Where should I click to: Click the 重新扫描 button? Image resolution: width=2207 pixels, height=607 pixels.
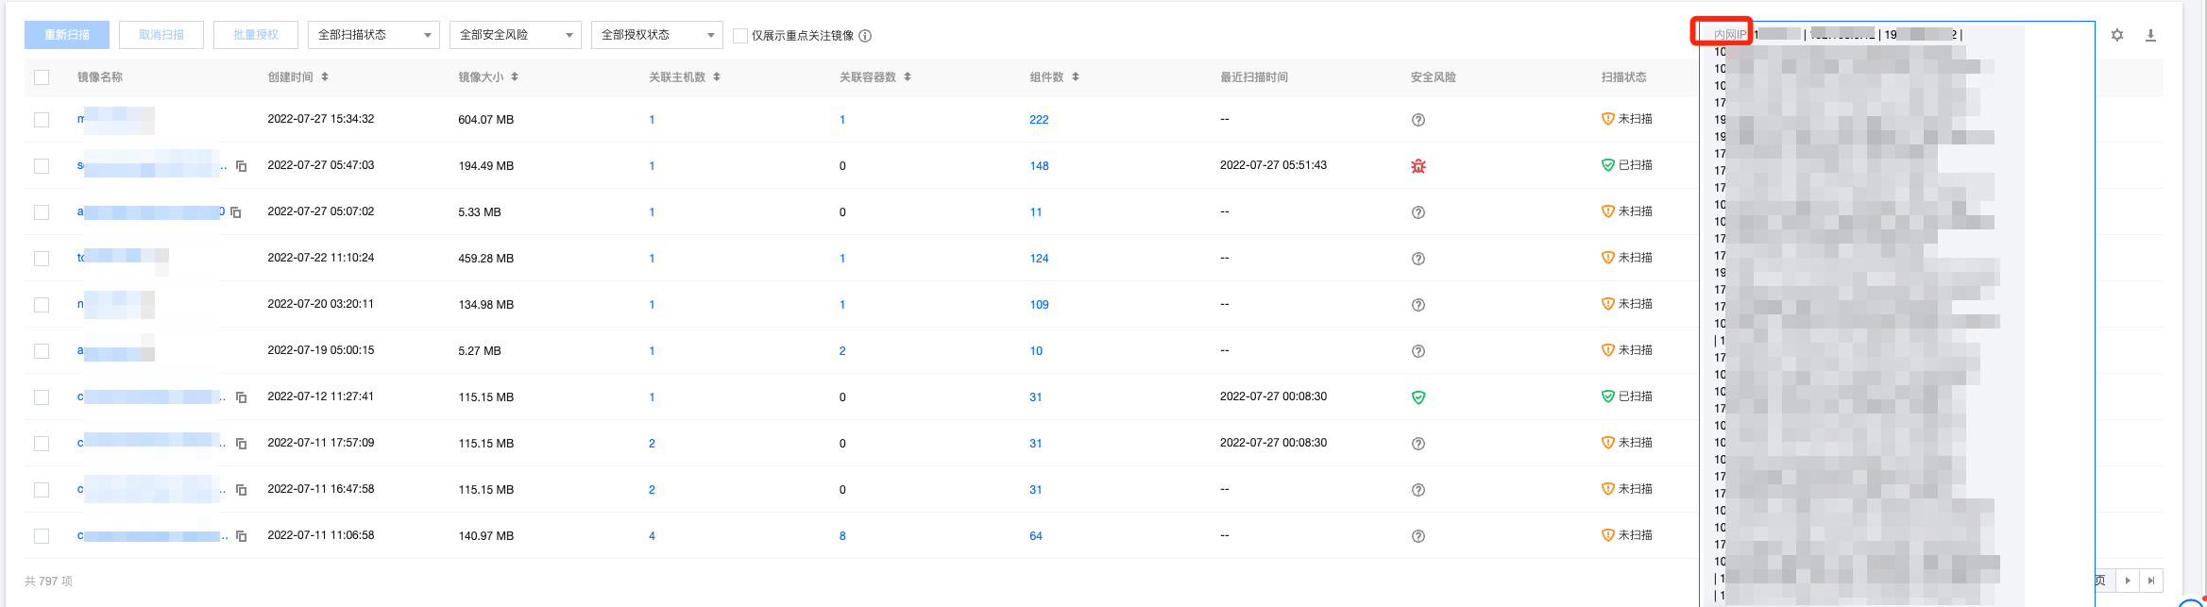[x=67, y=35]
